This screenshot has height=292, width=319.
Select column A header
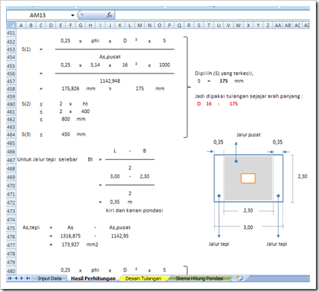(21, 25)
